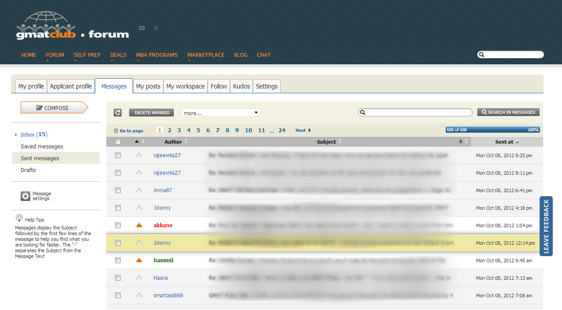Open the 'more...' actions dropdown
Screen dimensions: 562x310
pos(221,113)
